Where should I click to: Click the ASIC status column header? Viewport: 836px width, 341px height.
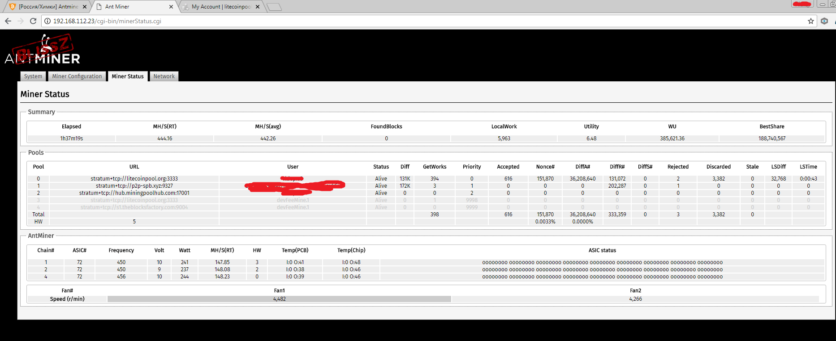602,250
